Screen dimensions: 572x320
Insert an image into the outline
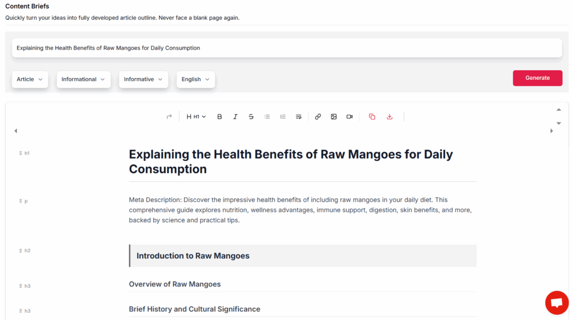(x=333, y=117)
